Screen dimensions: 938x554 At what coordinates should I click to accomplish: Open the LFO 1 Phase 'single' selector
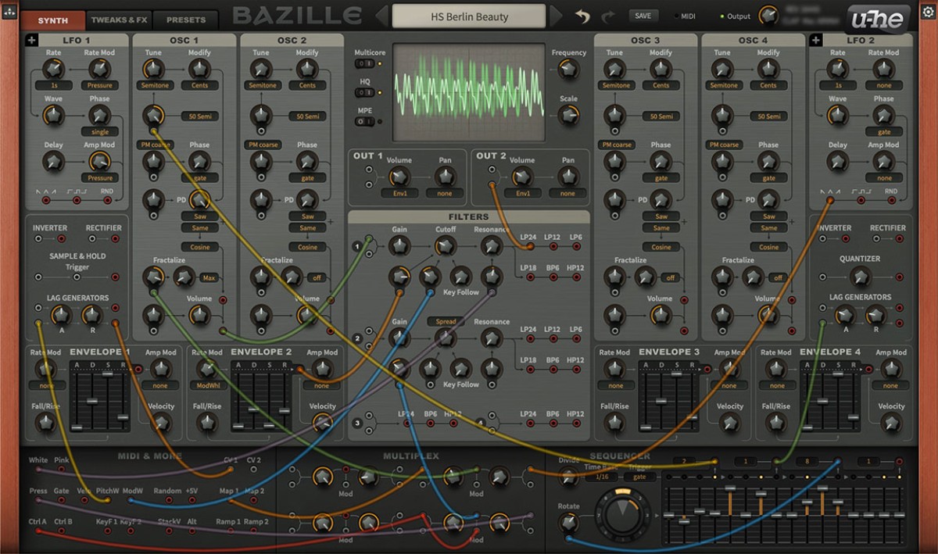[x=100, y=131]
